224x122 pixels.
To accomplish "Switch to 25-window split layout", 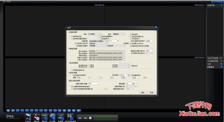I will [64, 111].
